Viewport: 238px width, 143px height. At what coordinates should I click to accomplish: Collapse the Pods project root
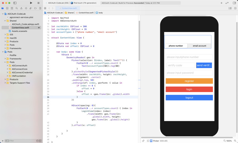tap(3, 52)
